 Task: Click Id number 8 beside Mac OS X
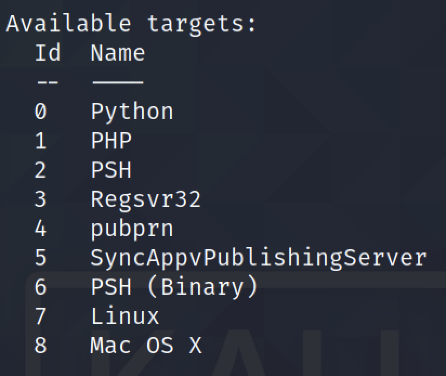click(x=41, y=346)
